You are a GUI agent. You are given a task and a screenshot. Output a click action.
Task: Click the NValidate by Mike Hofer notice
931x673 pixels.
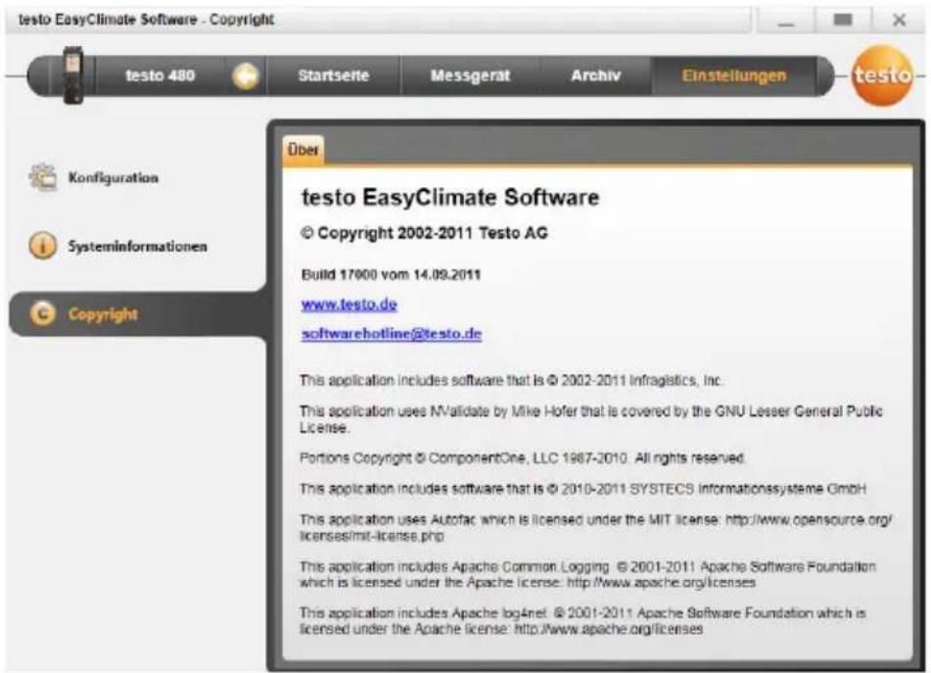click(x=590, y=418)
